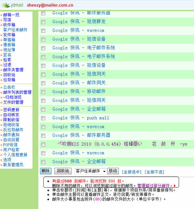This screenshot has width=194, height=209.
Task: Click the red arrow after 管理超过部分邮件
Action: click(175, 186)
